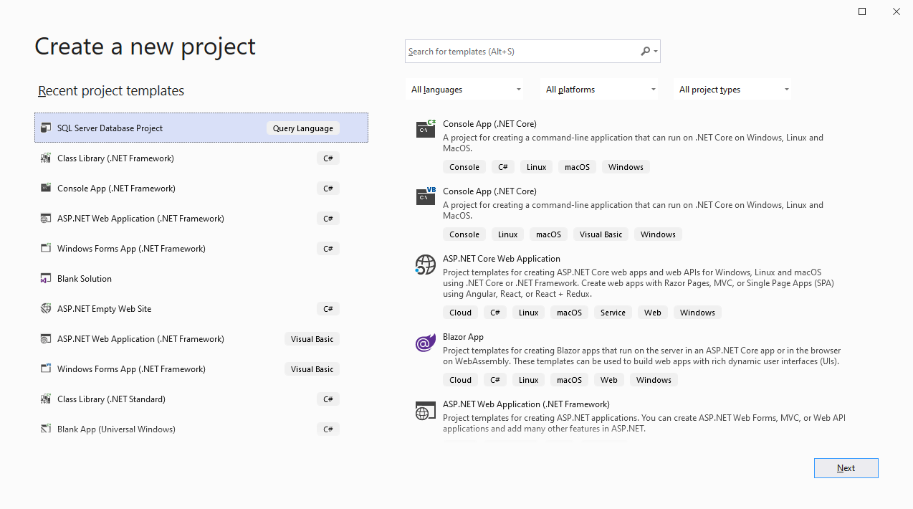Click the VB Console App (.NET Core) template icon

pyautogui.click(x=426, y=196)
